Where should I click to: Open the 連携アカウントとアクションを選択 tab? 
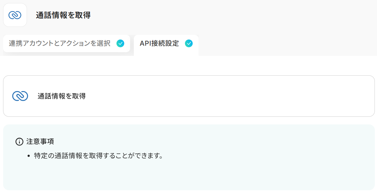tap(59, 44)
